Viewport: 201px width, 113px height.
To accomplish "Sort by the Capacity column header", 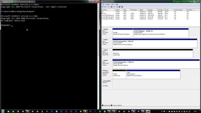I will pyautogui.click(x=152, y=10).
